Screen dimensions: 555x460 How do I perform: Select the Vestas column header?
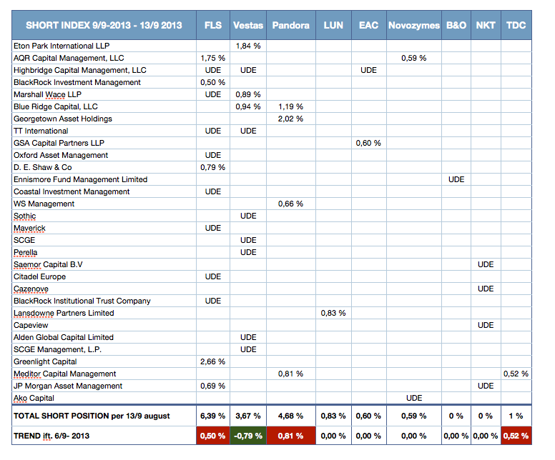coord(248,25)
